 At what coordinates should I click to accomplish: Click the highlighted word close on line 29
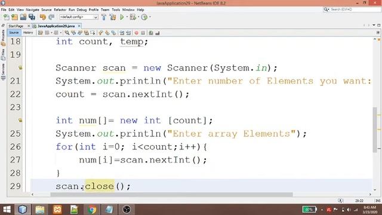(100, 186)
